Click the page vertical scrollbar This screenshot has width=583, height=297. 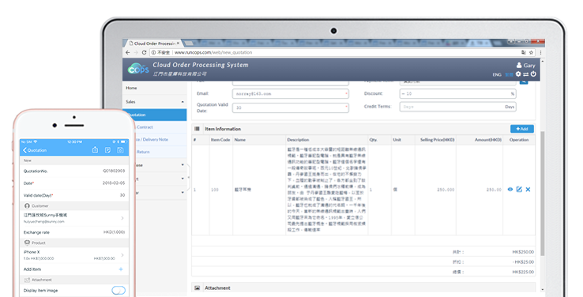(x=542, y=194)
